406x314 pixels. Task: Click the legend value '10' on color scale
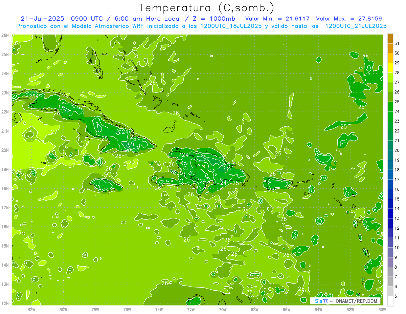coord(397,248)
